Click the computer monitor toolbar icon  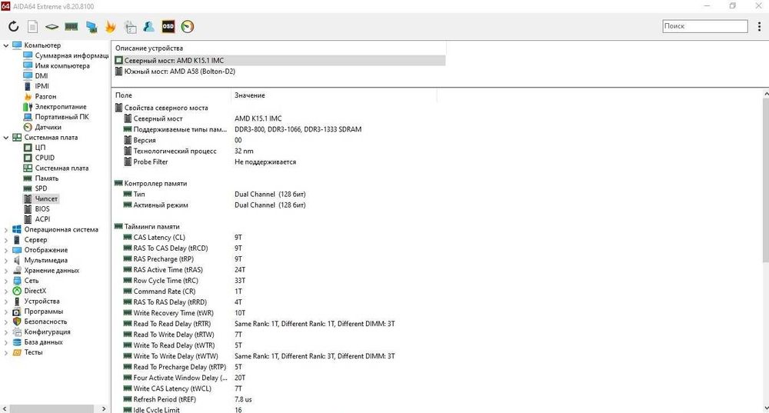pos(92,26)
